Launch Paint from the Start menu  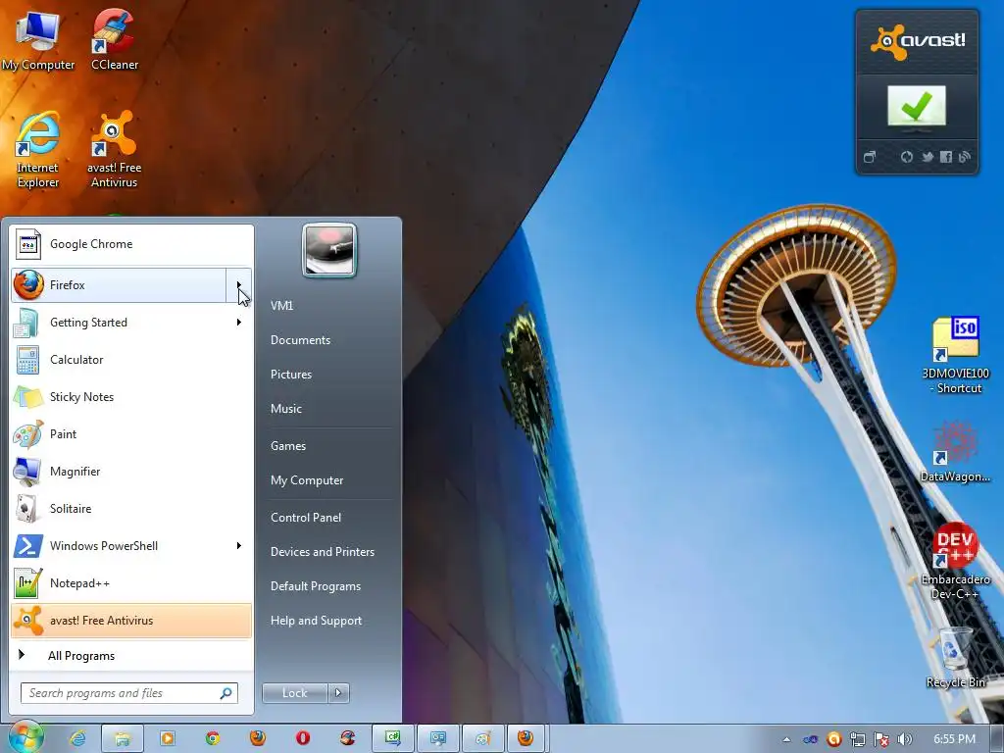tap(131, 434)
